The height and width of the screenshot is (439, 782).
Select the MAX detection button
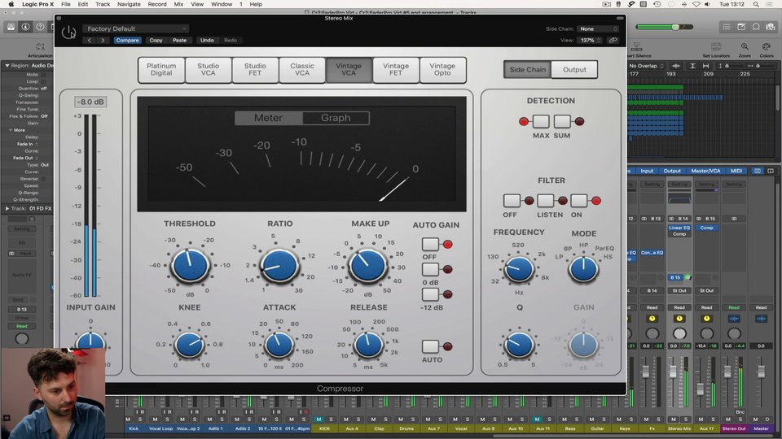click(541, 121)
